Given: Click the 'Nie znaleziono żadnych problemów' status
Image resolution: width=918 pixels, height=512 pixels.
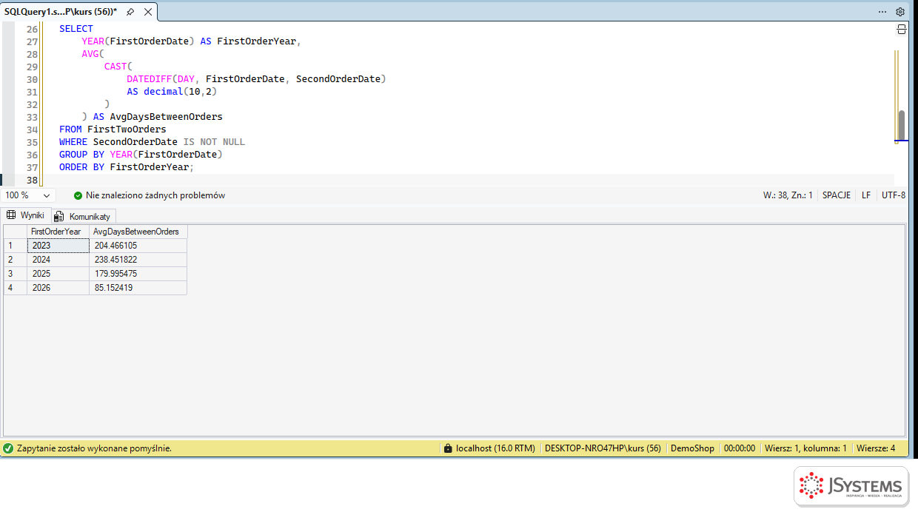Looking at the screenshot, I should pyautogui.click(x=155, y=195).
